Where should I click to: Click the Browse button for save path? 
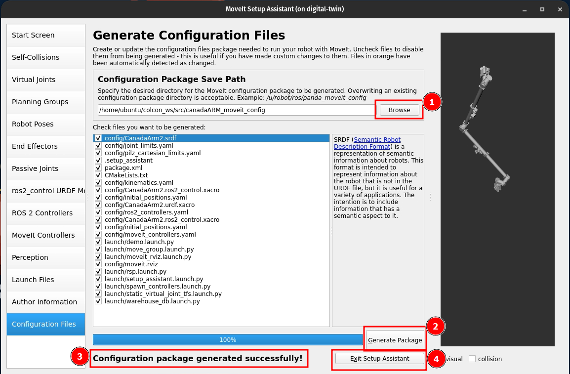(399, 110)
